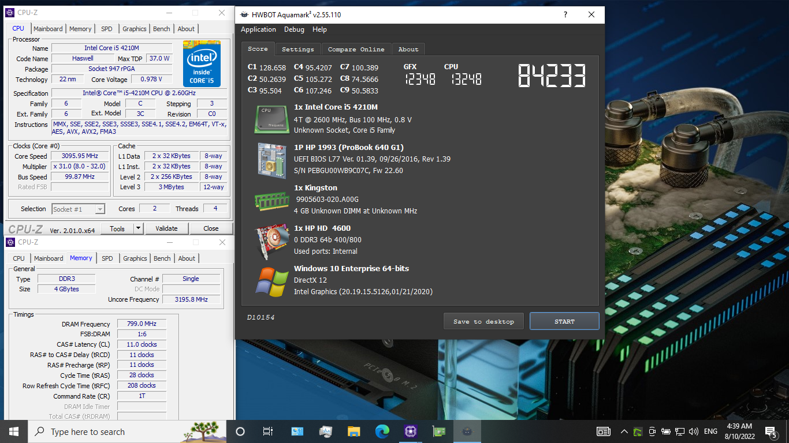This screenshot has height=443, width=789.
Task: Click ENG language indicator
Action: pyautogui.click(x=710, y=431)
